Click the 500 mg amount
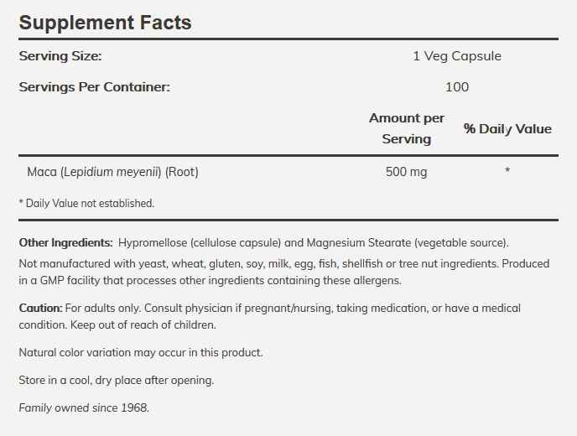577x436 pixels. coord(406,172)
